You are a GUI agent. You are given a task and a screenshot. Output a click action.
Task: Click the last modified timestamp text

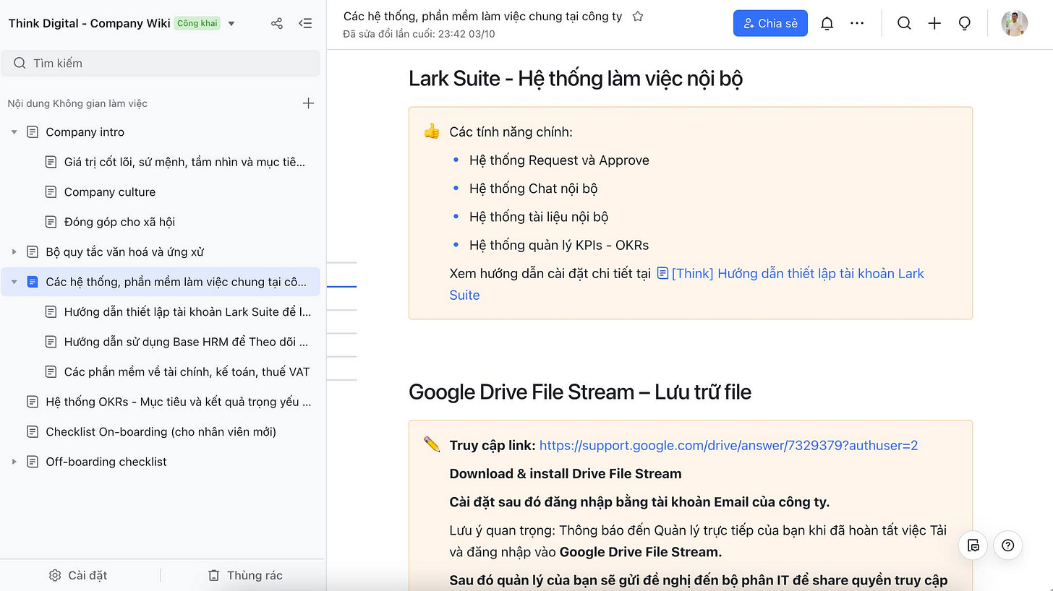(419, 34)
